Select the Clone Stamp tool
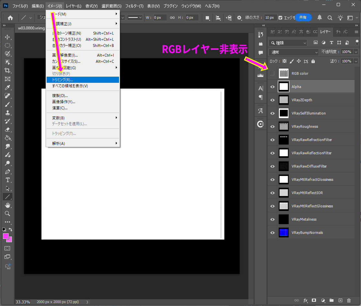 (x=8, y=113)
